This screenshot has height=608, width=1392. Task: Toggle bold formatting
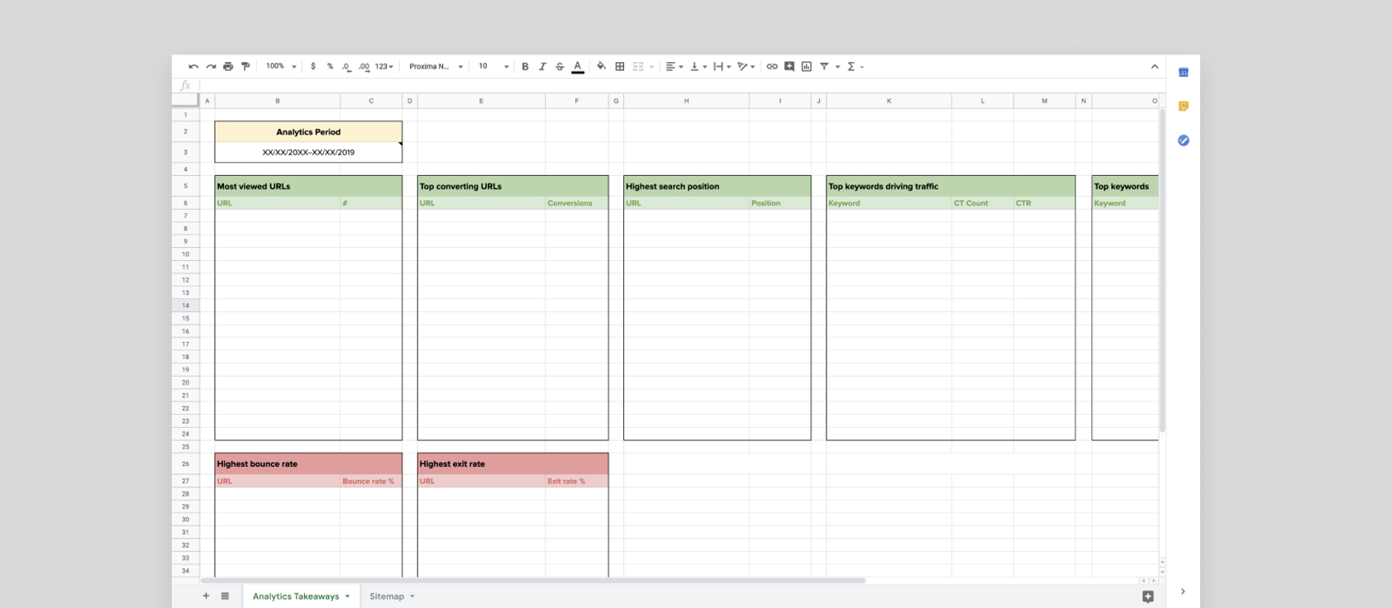pos(525,67)
